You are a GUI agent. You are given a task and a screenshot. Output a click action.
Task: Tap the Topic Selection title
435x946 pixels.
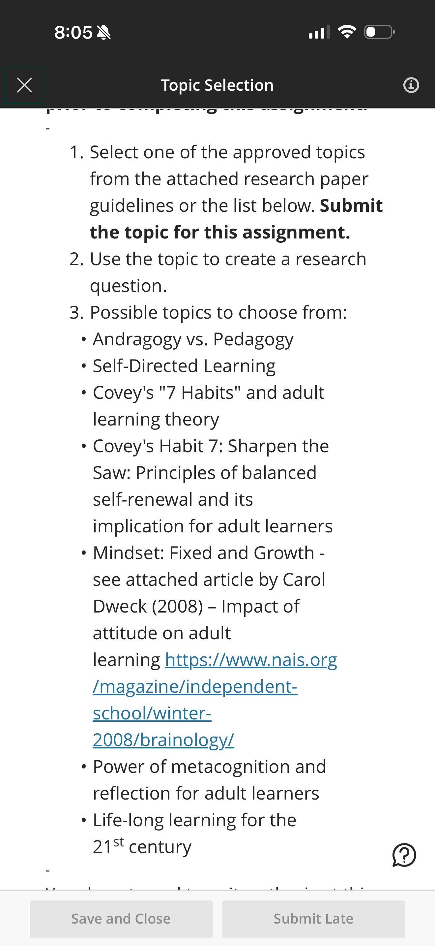217,85
